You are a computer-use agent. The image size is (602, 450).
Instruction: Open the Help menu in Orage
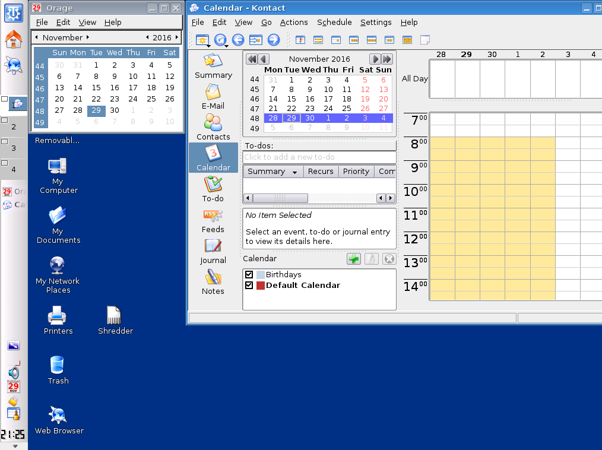[x=112, y=23]
